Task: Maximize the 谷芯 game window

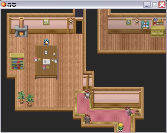Action: [154, 5]
